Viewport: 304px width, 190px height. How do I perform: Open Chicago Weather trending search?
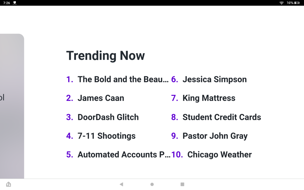(219, 155)
